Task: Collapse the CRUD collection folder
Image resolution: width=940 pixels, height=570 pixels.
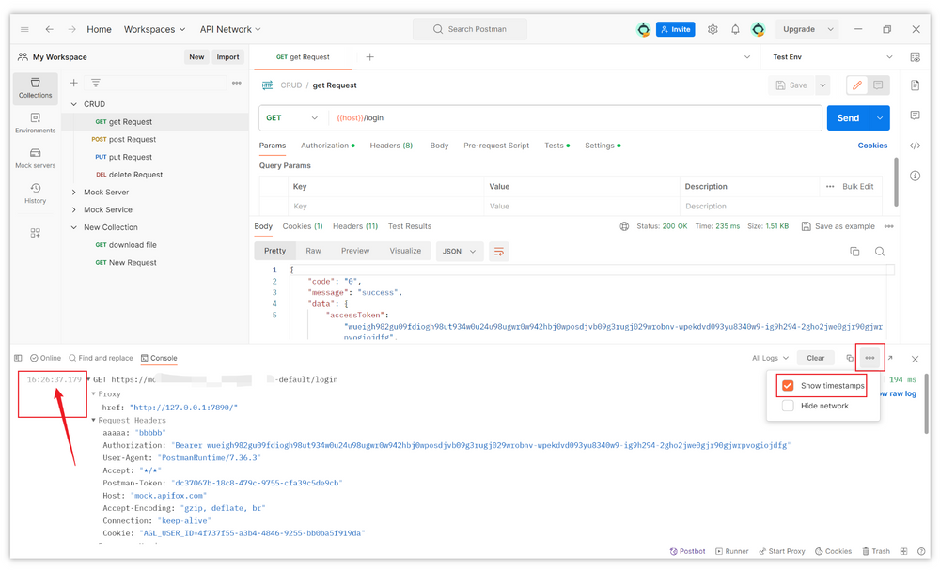Action: click(x=74, y=104)
